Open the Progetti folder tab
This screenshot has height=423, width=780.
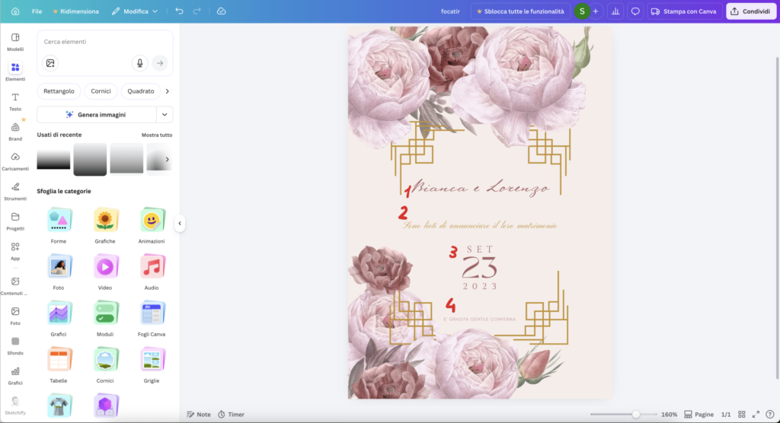point(15,221)
